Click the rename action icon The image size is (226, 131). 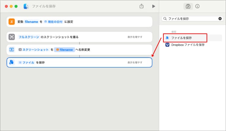12,50
